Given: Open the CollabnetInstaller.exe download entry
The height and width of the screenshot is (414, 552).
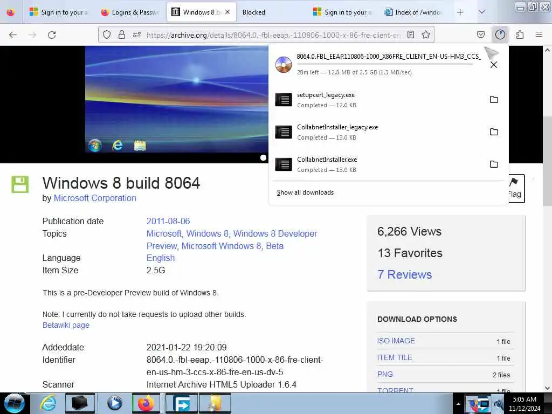Looking at the screenshot, I should point(378,165).
